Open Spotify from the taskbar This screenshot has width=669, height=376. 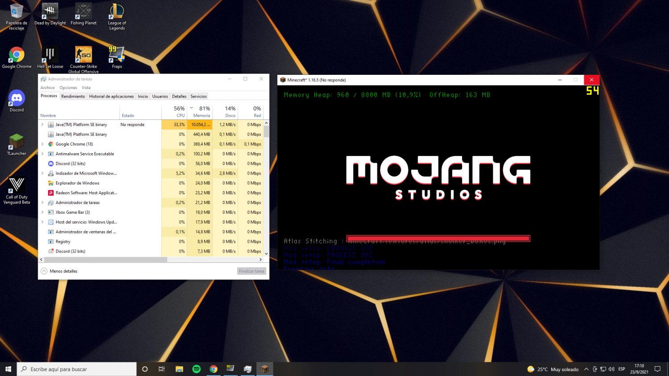[196, 369]
